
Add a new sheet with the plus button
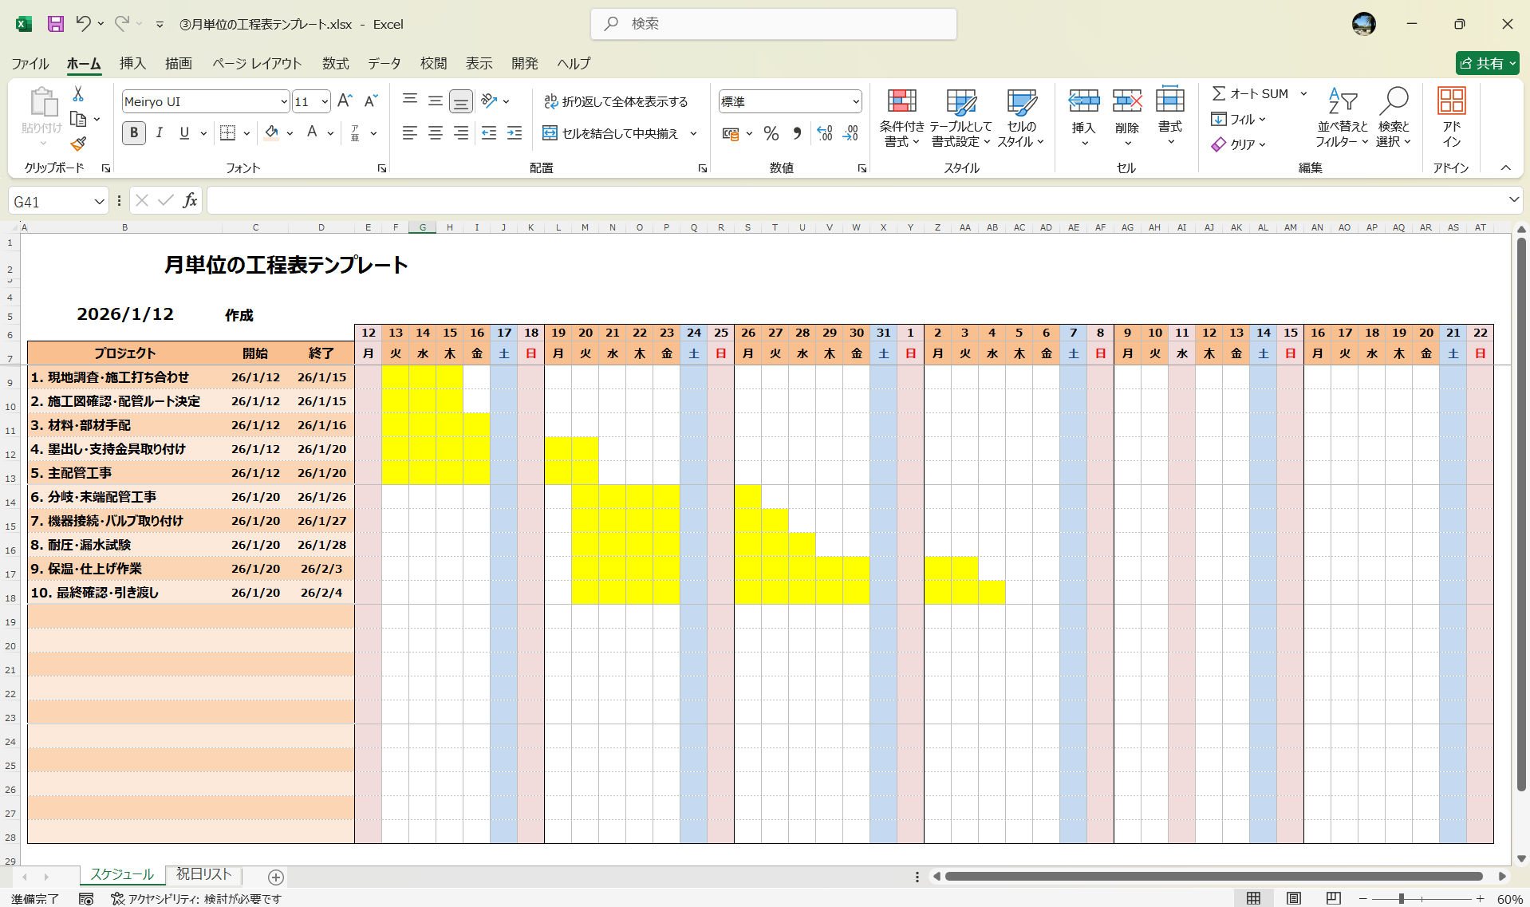[275, 877]
